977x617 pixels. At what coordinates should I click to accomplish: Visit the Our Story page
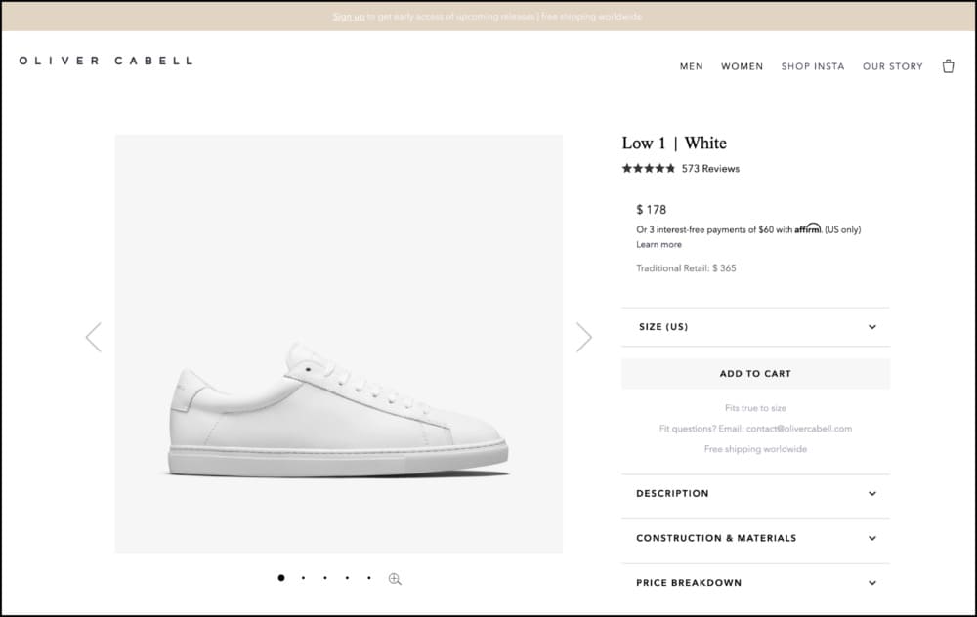tap(892, 66)
